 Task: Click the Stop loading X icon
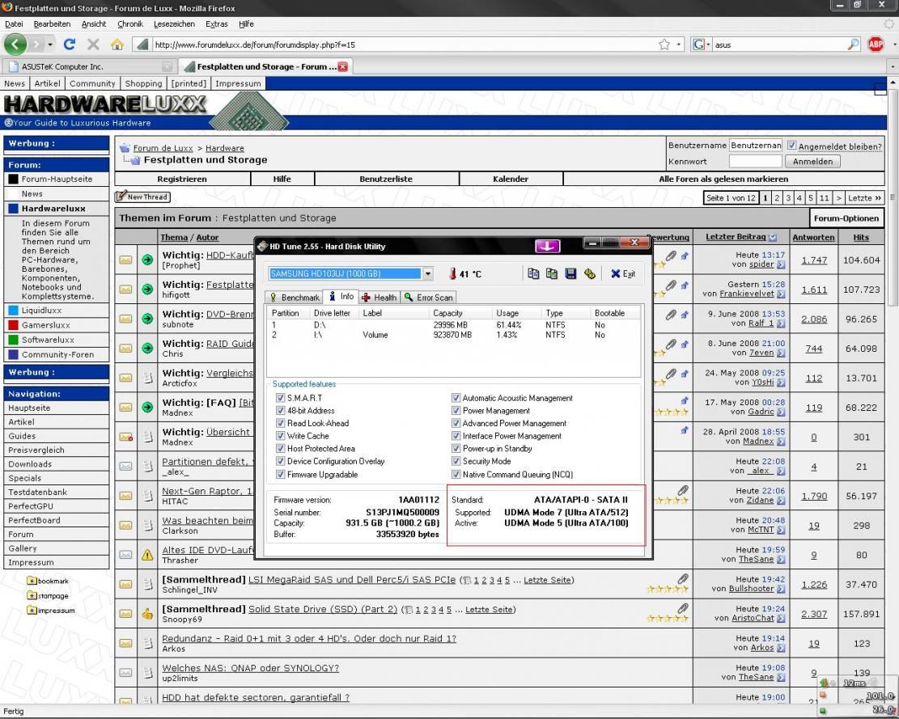click(x=93, y=44)
